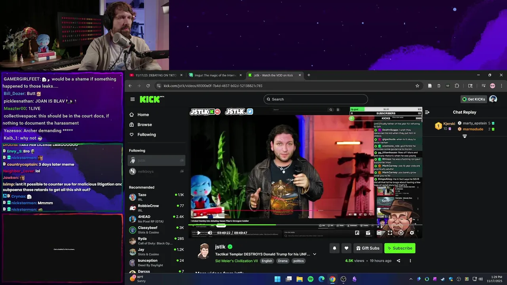Open Sid Meier's Civilization VII category link
This screenshot has width=507, height=285.
coord(236,261)
